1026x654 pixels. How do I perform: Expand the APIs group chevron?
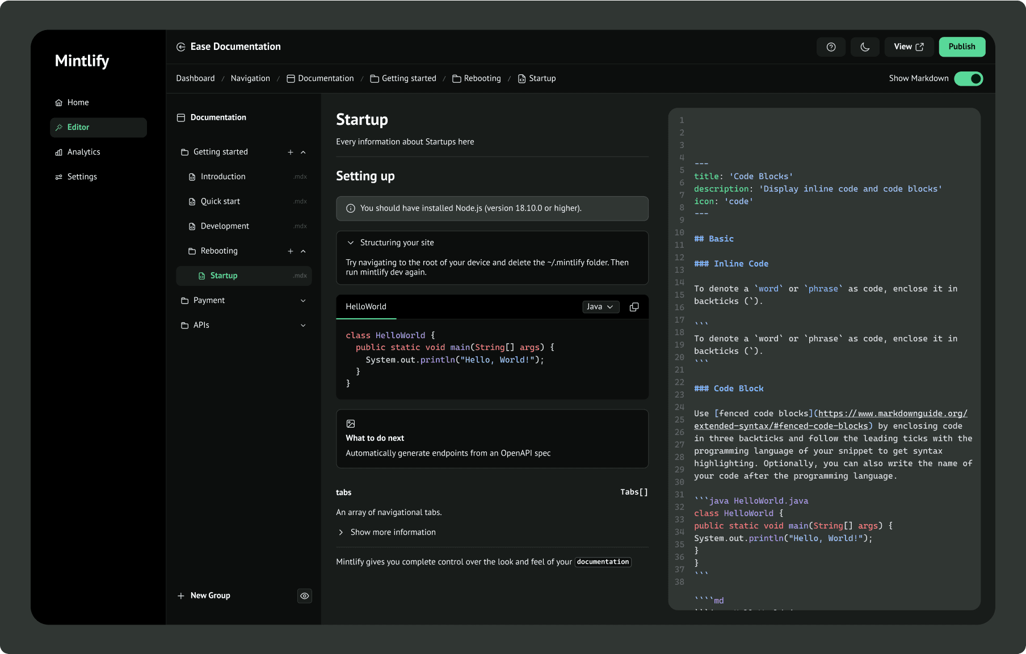click(x=303, y=326)
